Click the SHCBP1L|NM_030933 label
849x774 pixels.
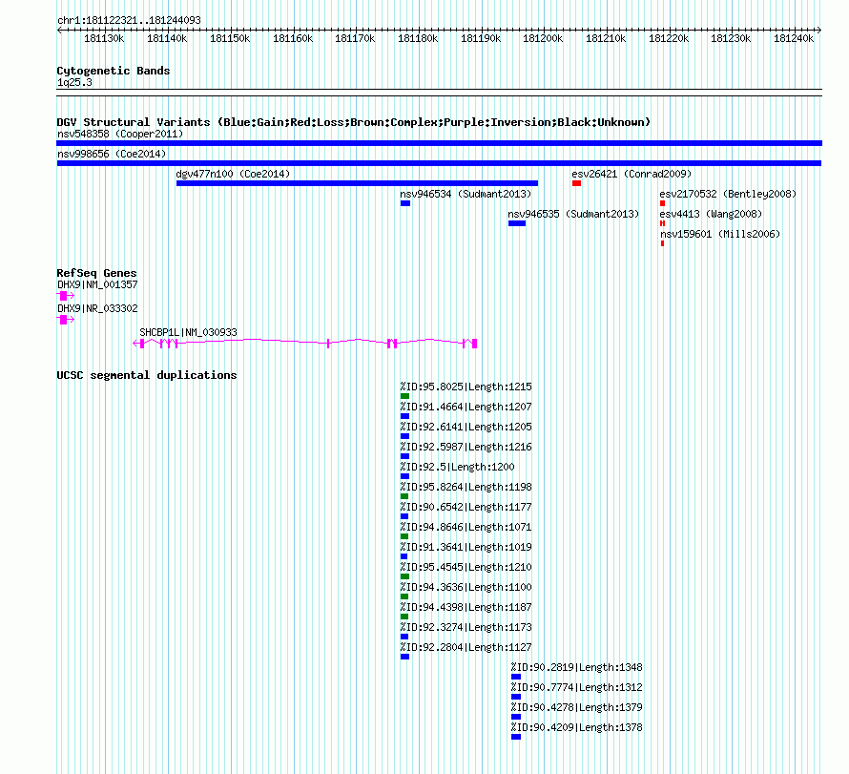(x=189, y=332)
